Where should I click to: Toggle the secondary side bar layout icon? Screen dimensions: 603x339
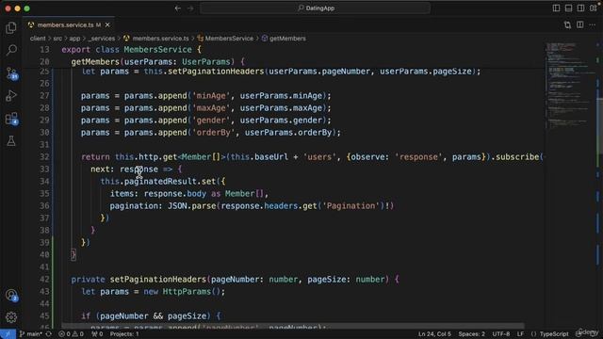(580, 8)
